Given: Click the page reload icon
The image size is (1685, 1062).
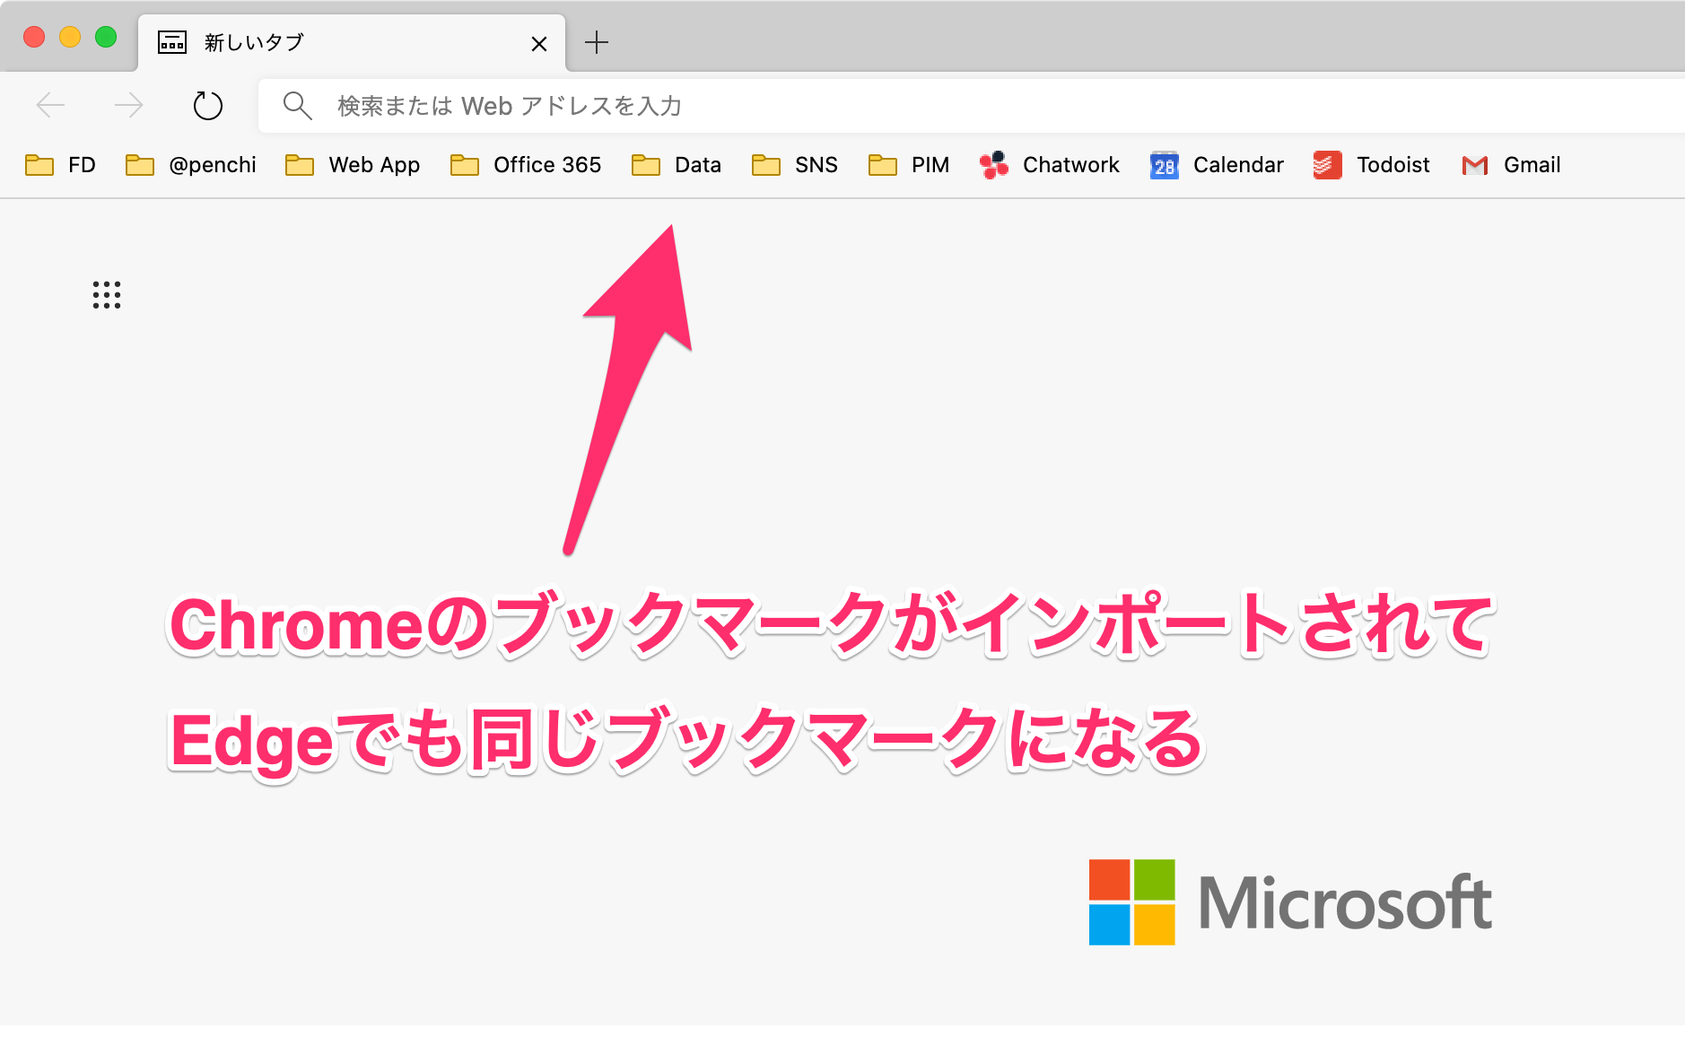Looking at the screenshot, I should point(207,105).
